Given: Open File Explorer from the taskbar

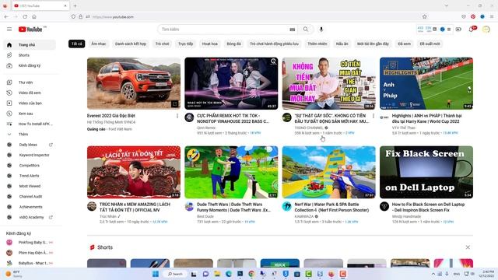Looking at the screenshot, I should pyautogui.click(x=217, y=274).
